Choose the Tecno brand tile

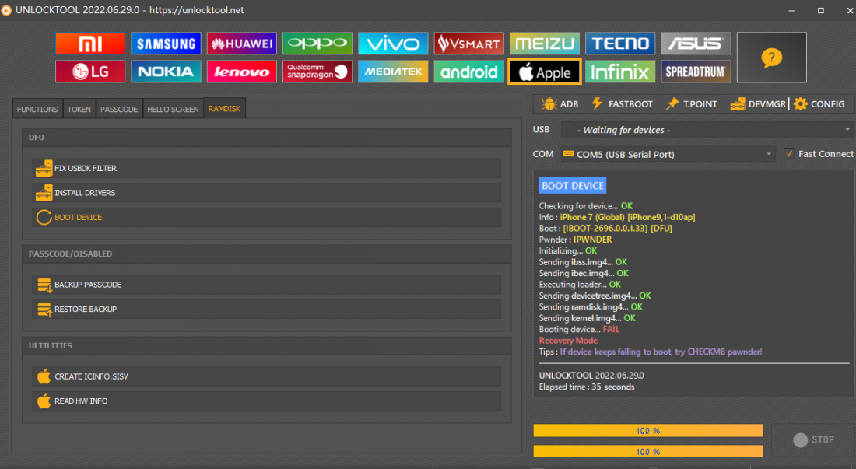tap(620, 44)
